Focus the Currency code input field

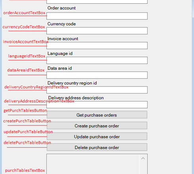pyautogui.click(x=97, y=31)
